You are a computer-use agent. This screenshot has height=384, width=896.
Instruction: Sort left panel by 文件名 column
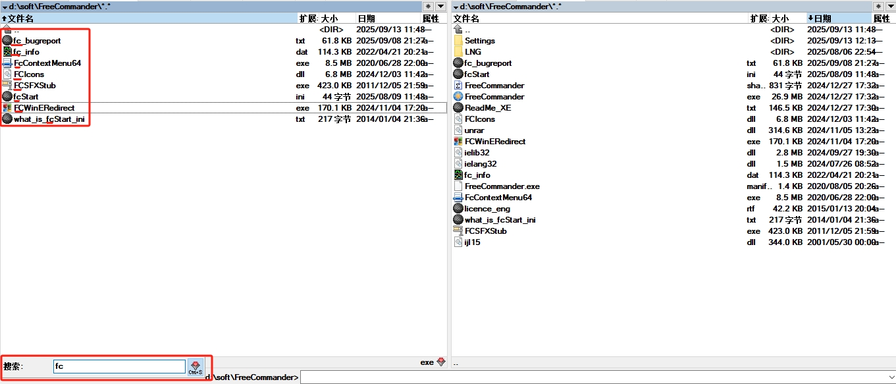tap(149, 18)
